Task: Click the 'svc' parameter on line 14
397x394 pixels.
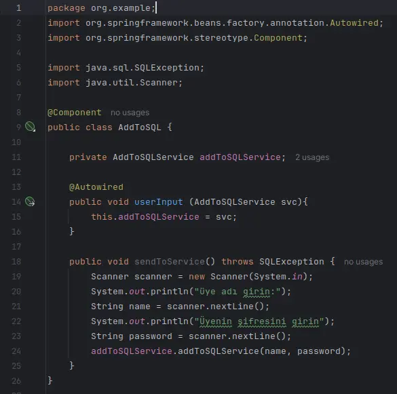Action: coord(288,202)
